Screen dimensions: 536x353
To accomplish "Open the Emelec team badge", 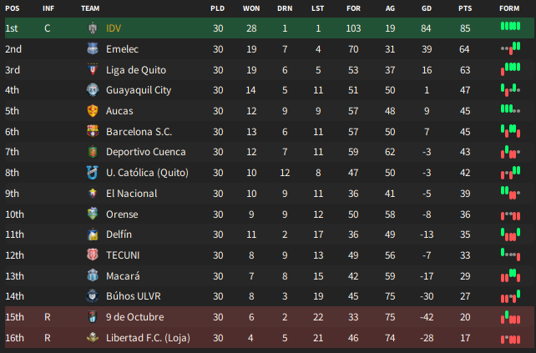I will [x=93, y=49].
